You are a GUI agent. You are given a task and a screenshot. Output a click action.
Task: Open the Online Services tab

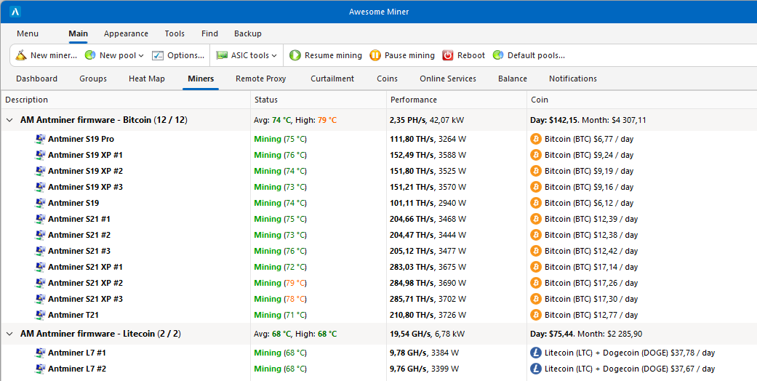tap(448, 79)
